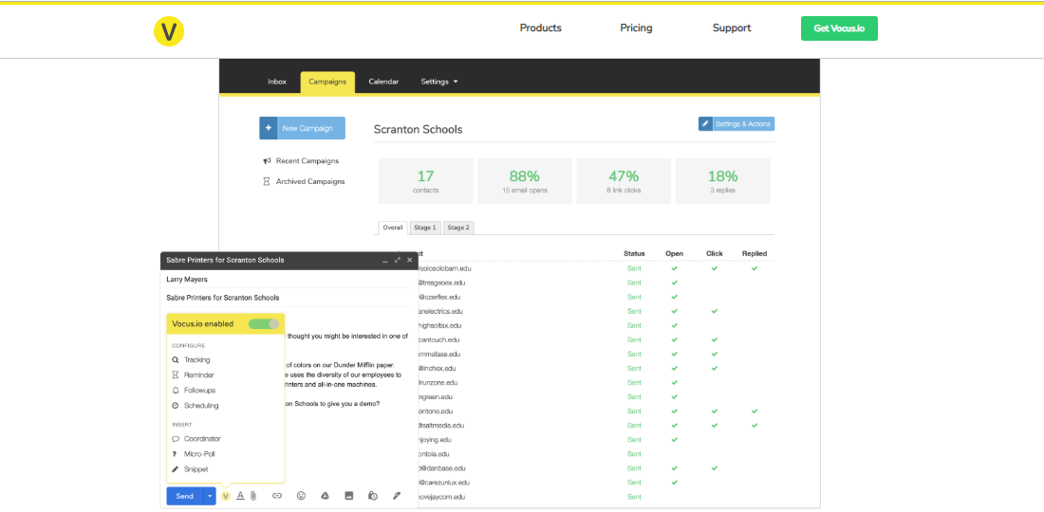Click the question mark icon beside Micro-Poll
Viewport: 1044px width, 512px height.
[175, 454]
